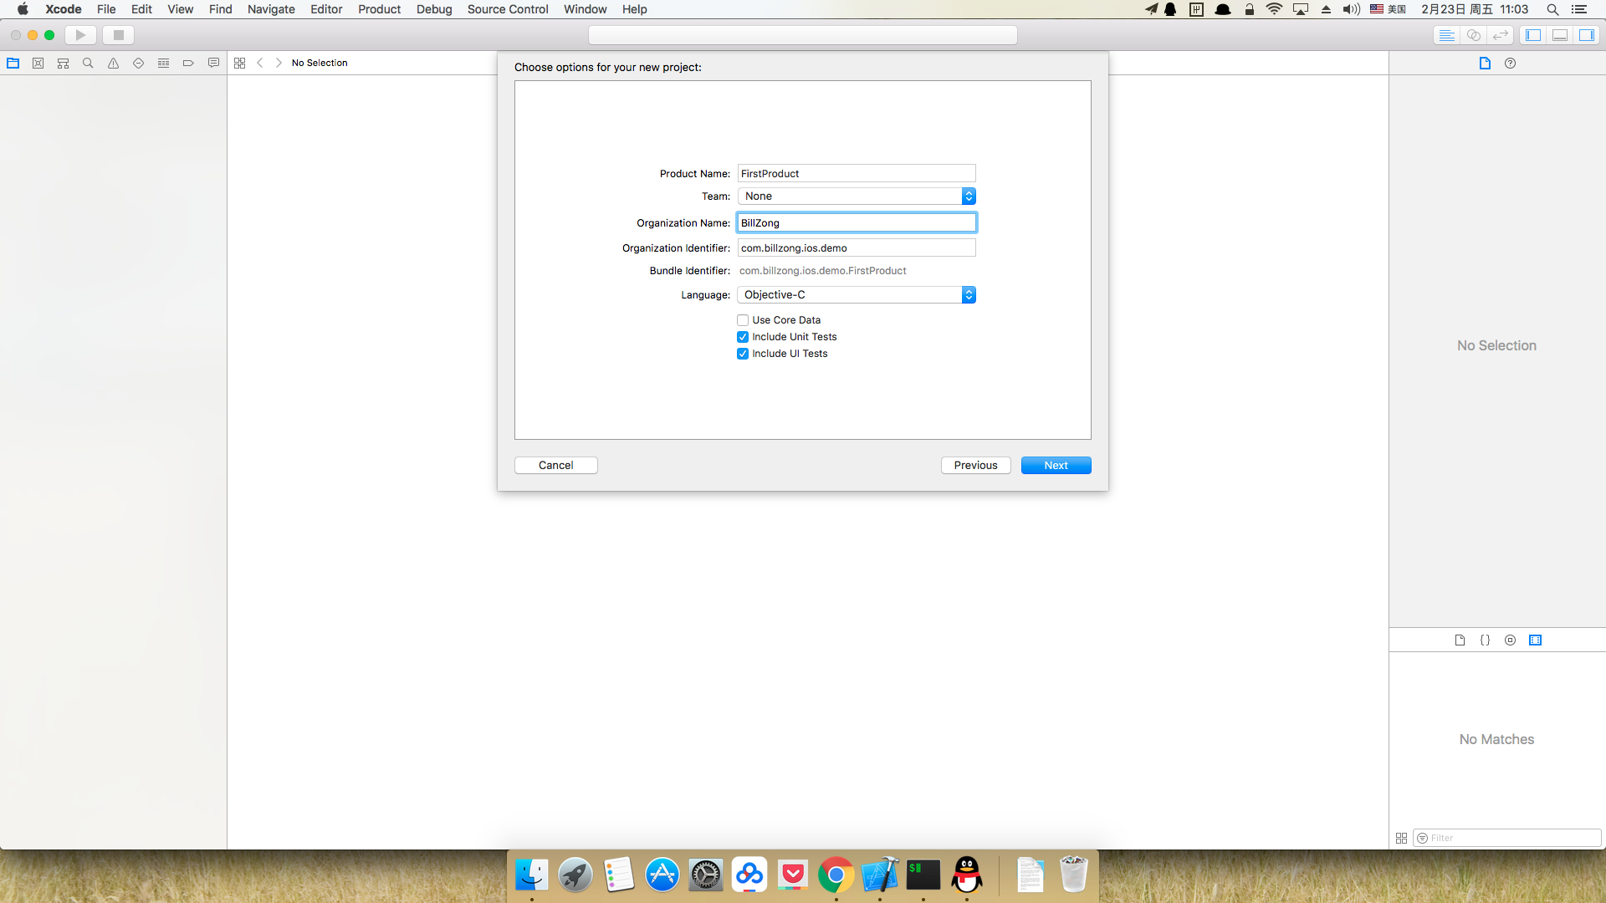
Task: Show the Issue navigator warning icon
Action: [x=113, y=63]
